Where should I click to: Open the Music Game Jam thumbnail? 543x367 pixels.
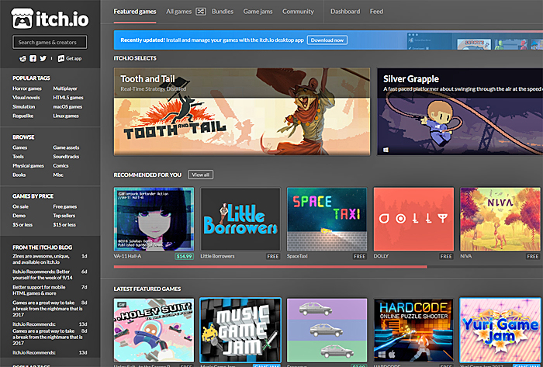pos(240,330)
